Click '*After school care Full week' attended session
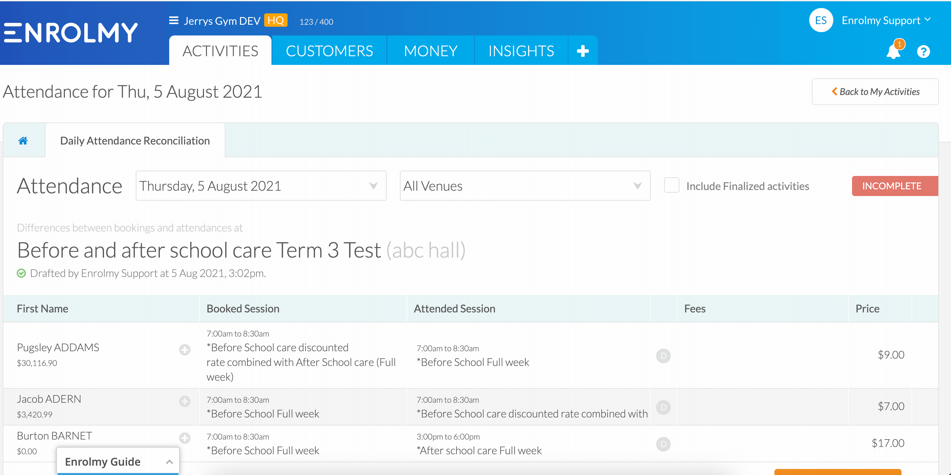Viewport: 951px width, 475px height. click(479, 451)
